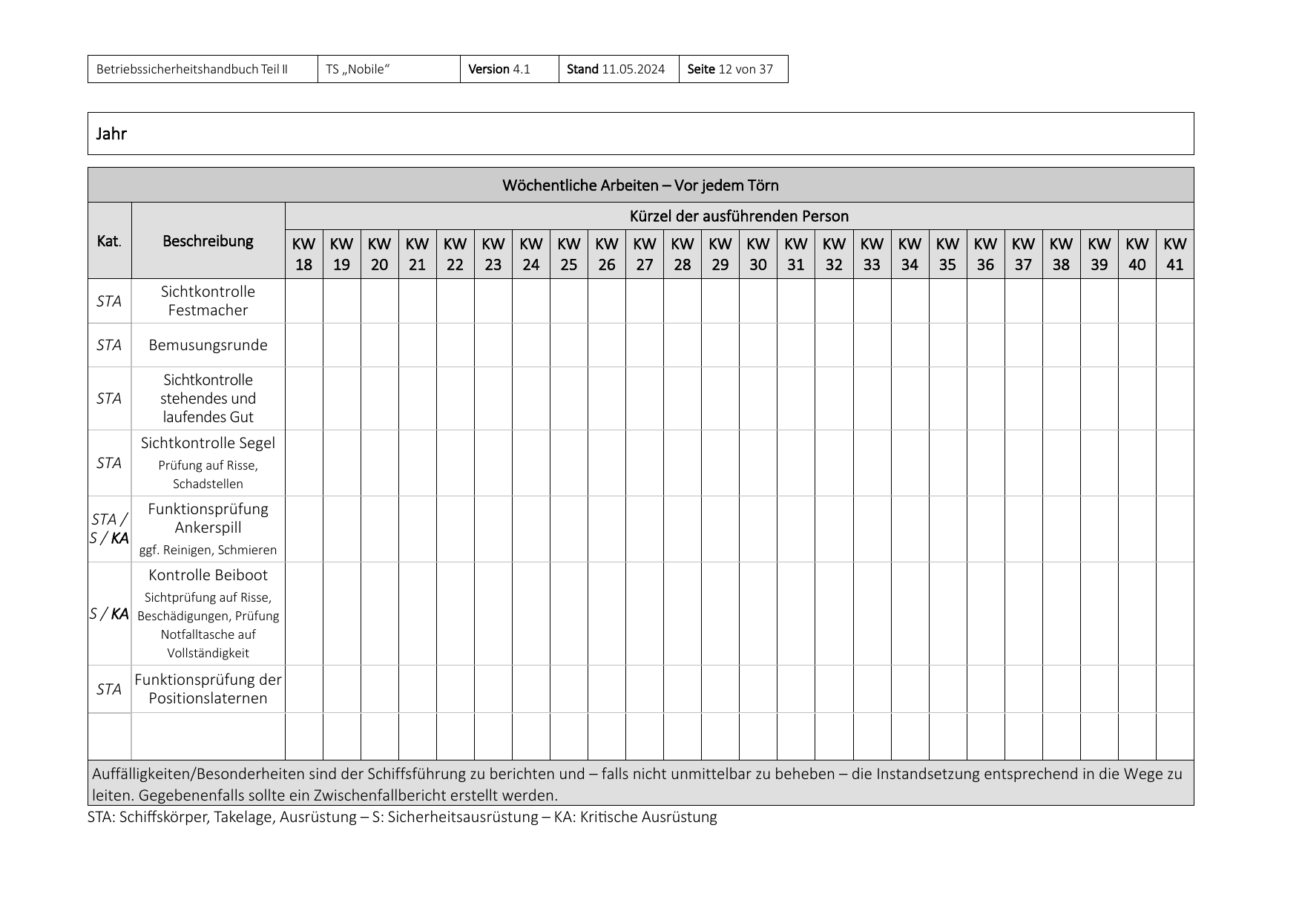
Task: Click 'STA / S / KA' category cell
Action: pyautogui.click(x=110, y=528)
